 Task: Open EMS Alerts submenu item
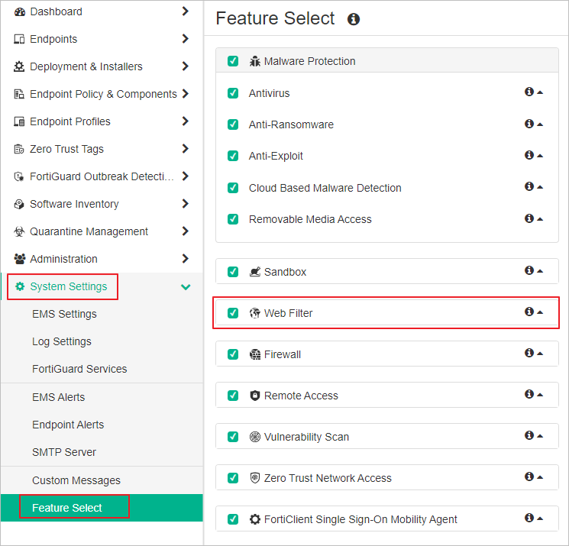click(58, 397)
